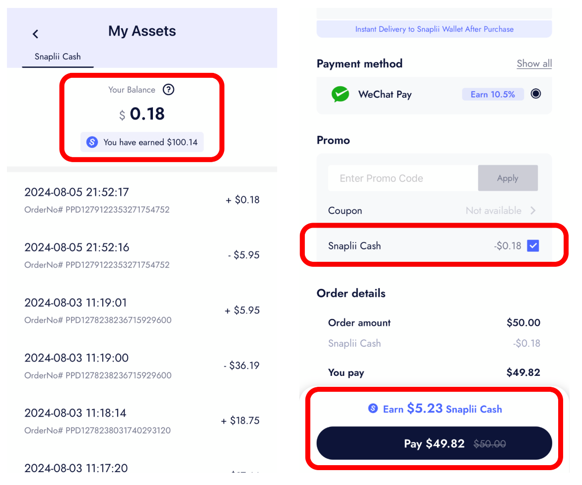The height and width of the screenshot is (485, 582).
Task: Open the balance help question mark icon
Action: (x=169, y=90)
